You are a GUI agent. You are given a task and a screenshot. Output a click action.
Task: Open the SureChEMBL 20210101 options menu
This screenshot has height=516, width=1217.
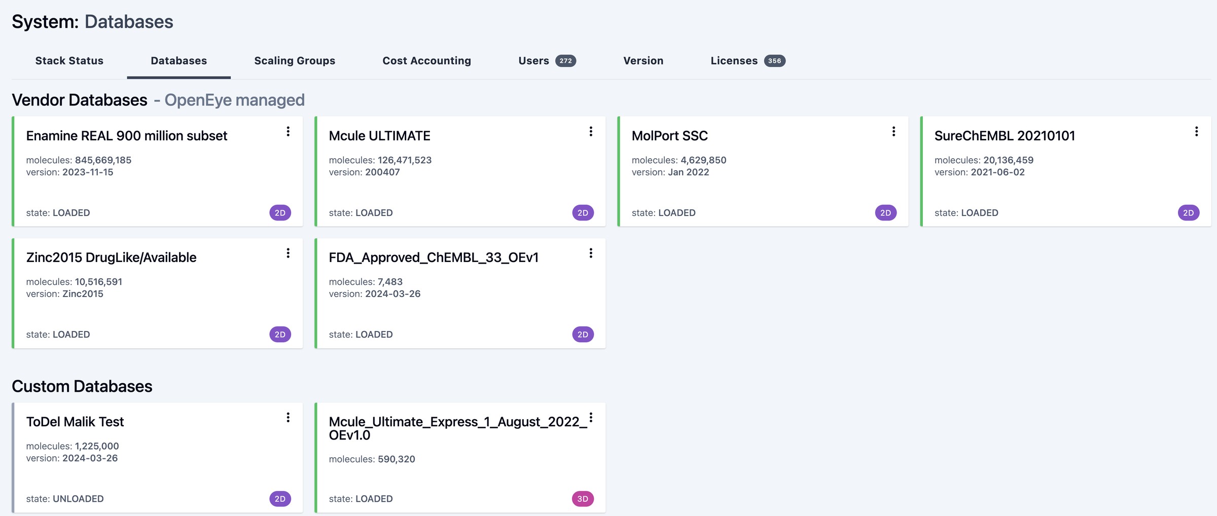[x=1196, y=132]
